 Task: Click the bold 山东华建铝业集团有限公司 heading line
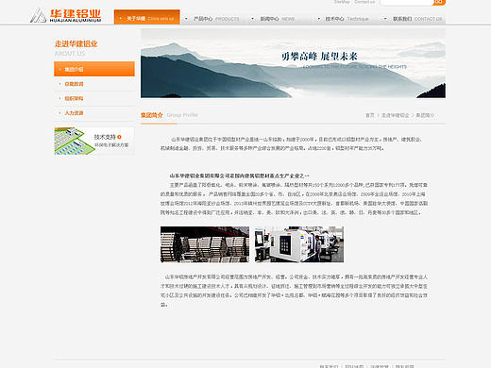(239, 176)
